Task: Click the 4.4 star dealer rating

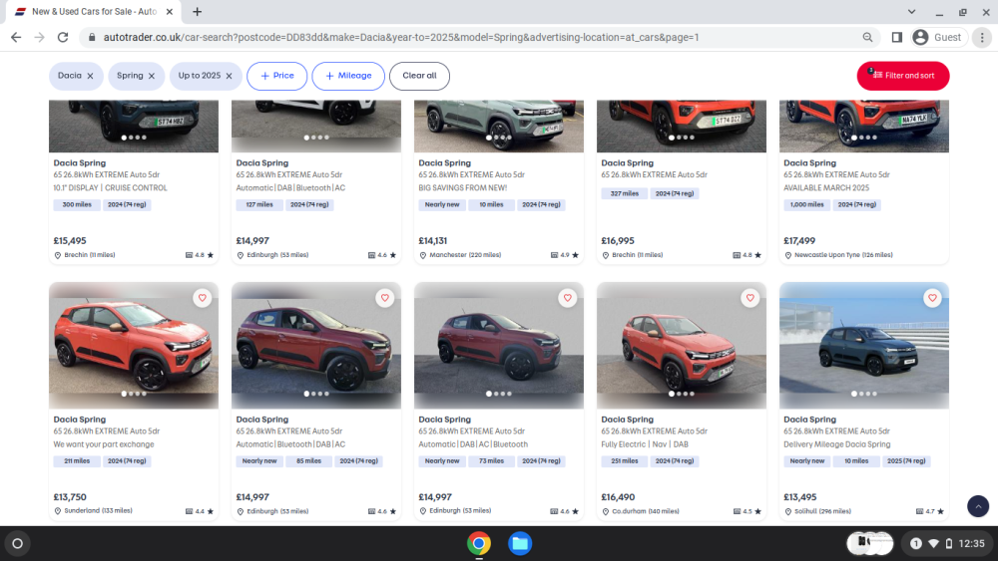Action: coord(200,511)
